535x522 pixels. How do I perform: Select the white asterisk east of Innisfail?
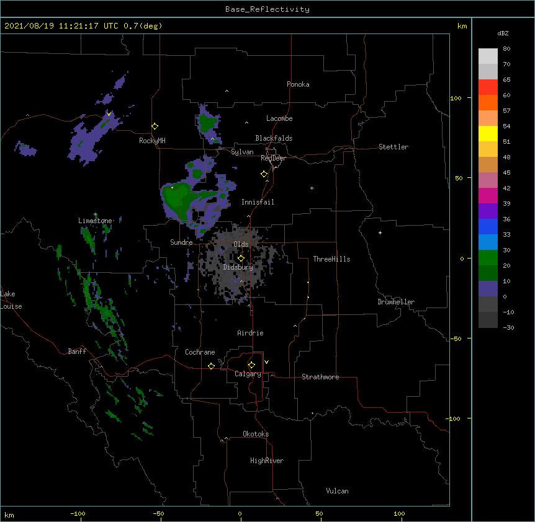pos(312,188)
